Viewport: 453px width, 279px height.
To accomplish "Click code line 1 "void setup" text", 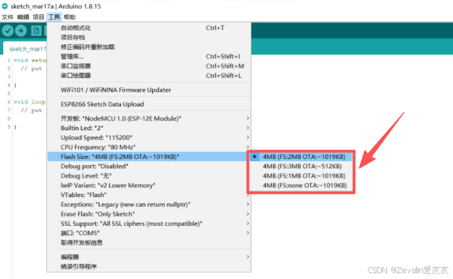I will tap(29, 60).
